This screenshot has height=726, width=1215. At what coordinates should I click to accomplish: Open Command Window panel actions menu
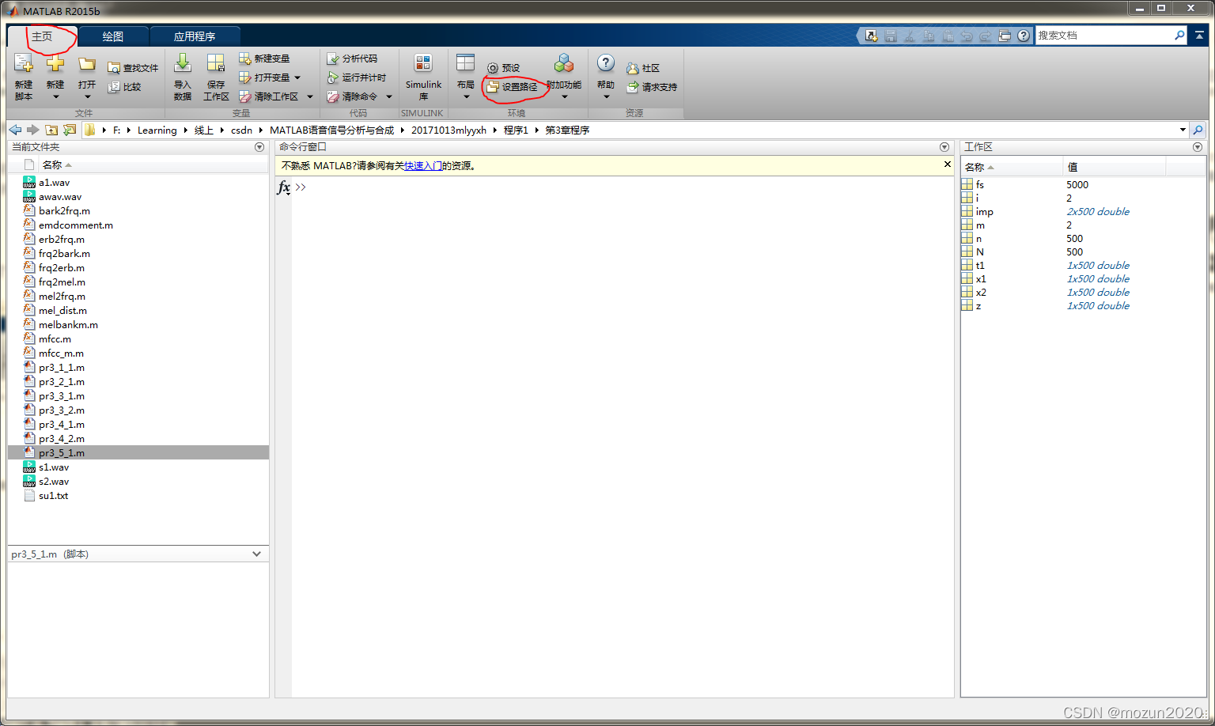pos(944,147)
